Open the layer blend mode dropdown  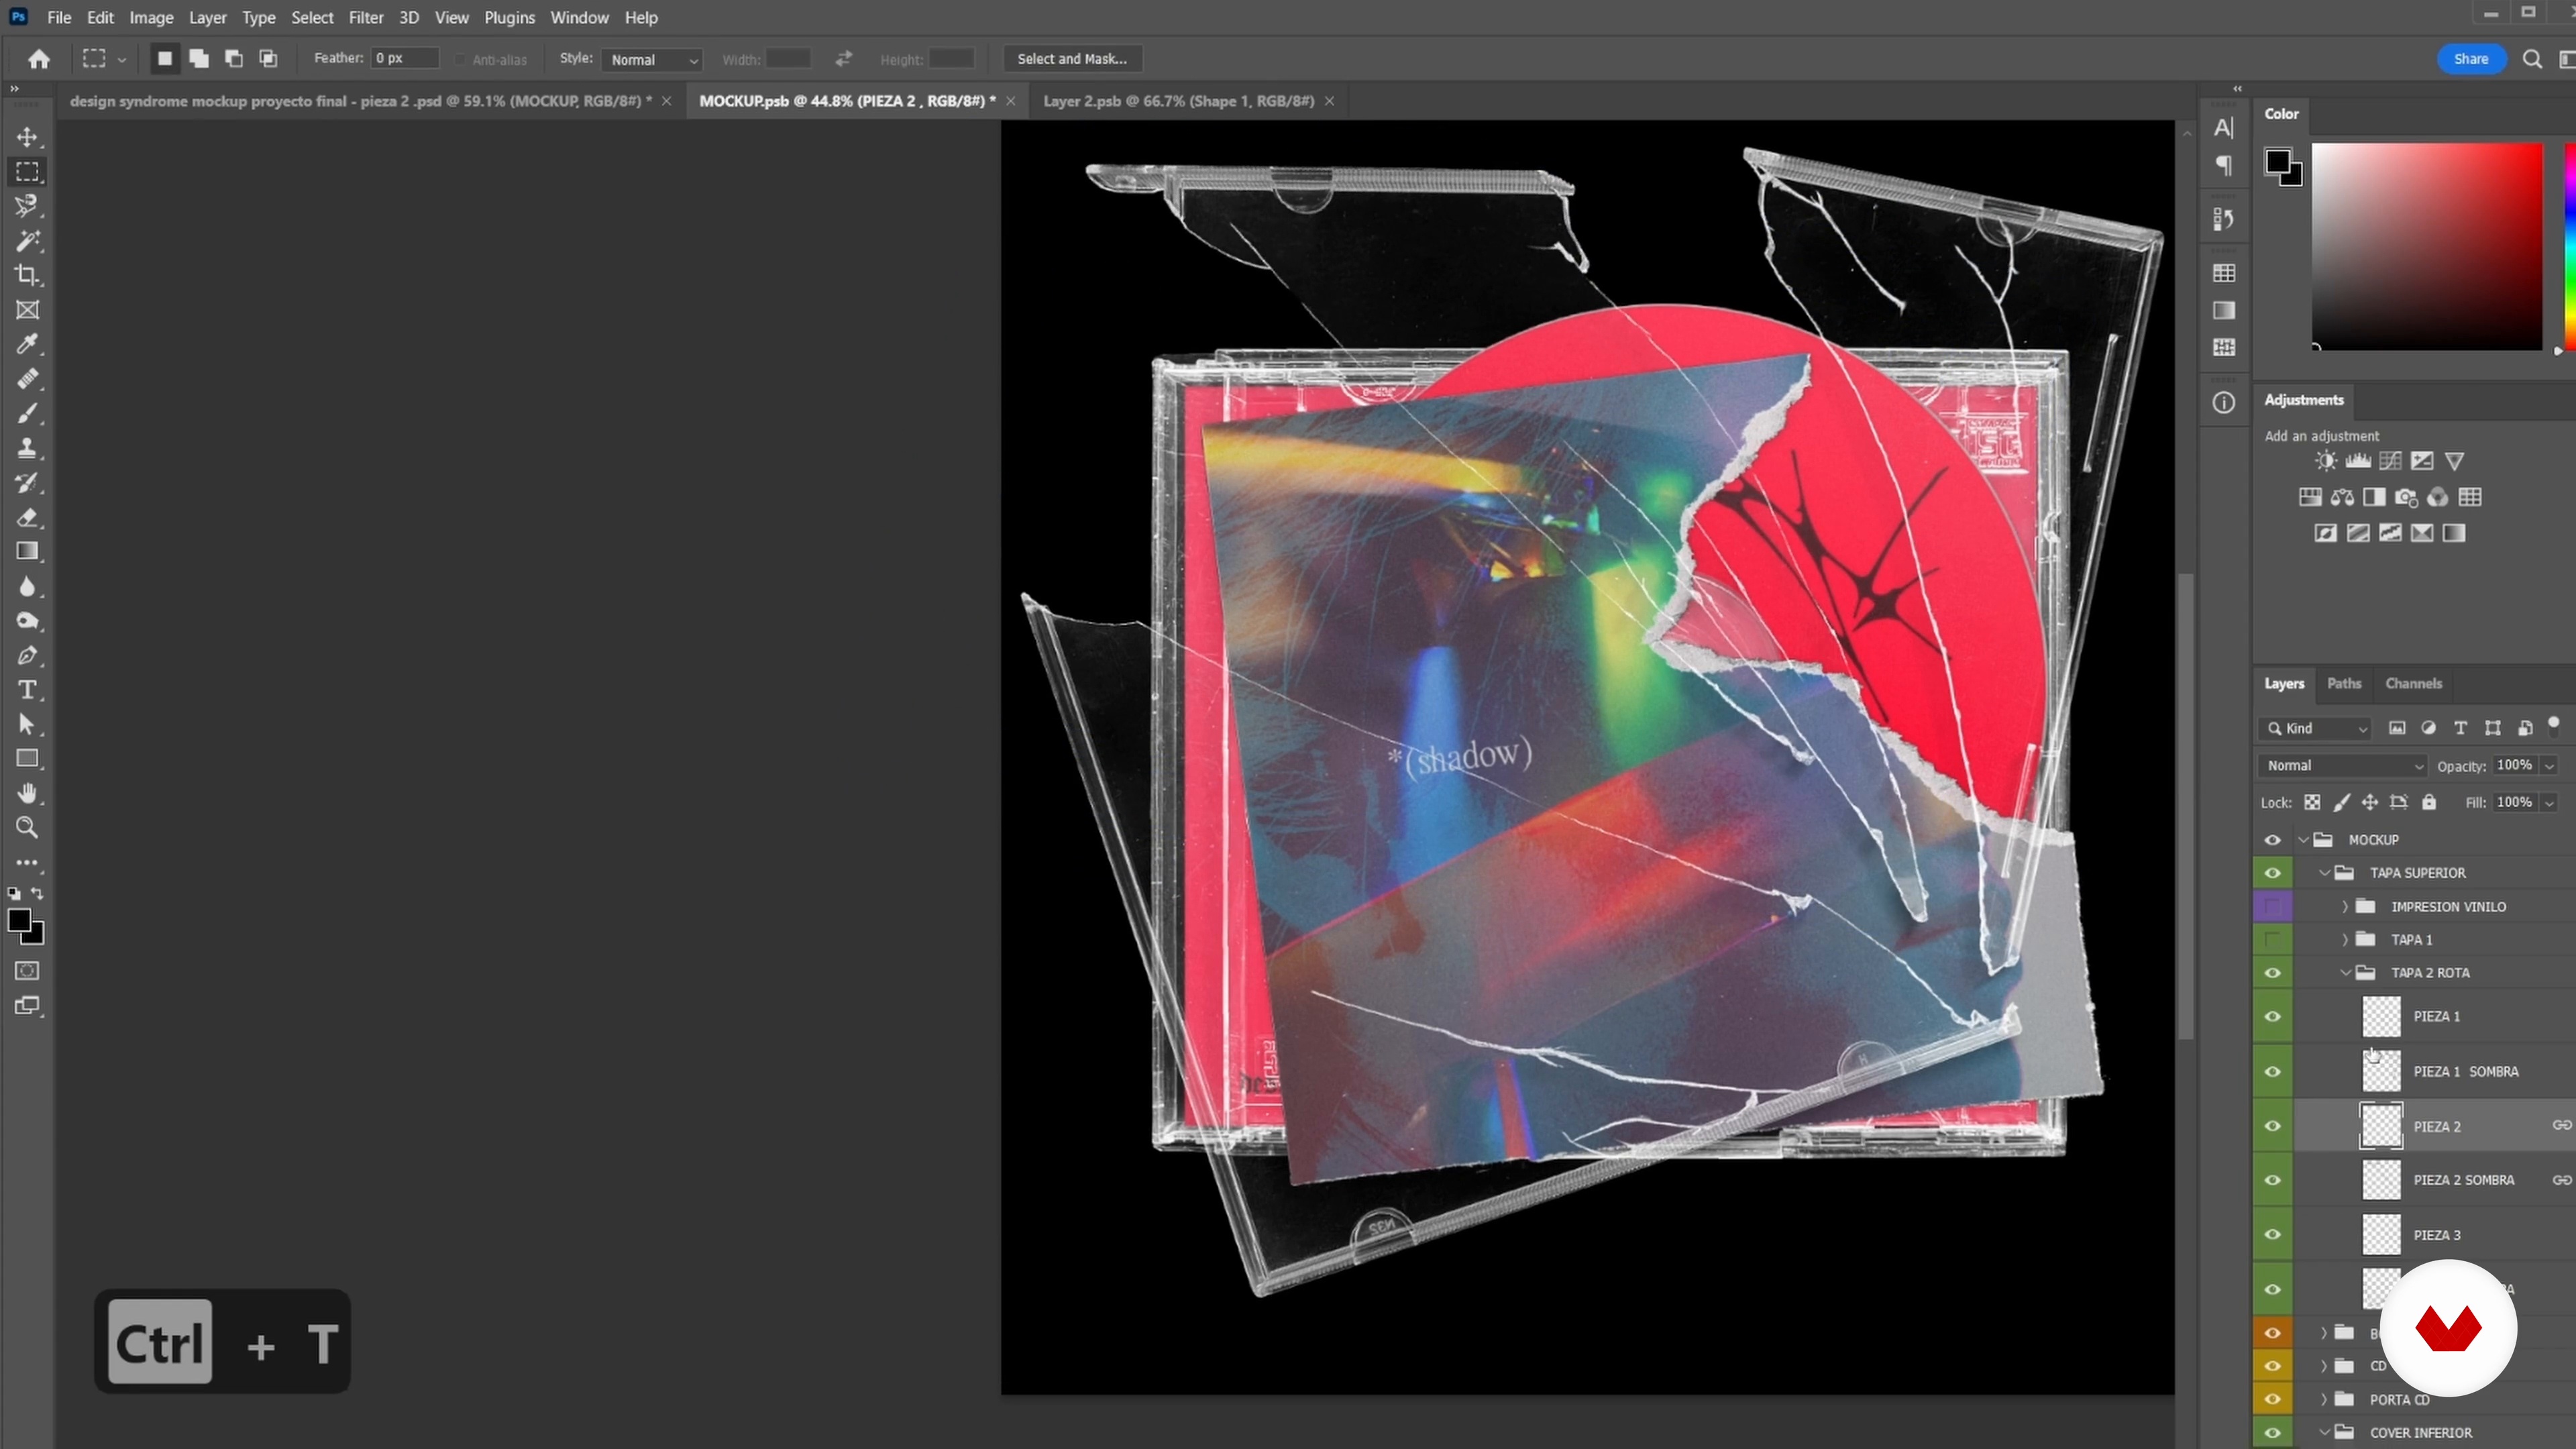pyautogui.click(x=2342, y=766)
